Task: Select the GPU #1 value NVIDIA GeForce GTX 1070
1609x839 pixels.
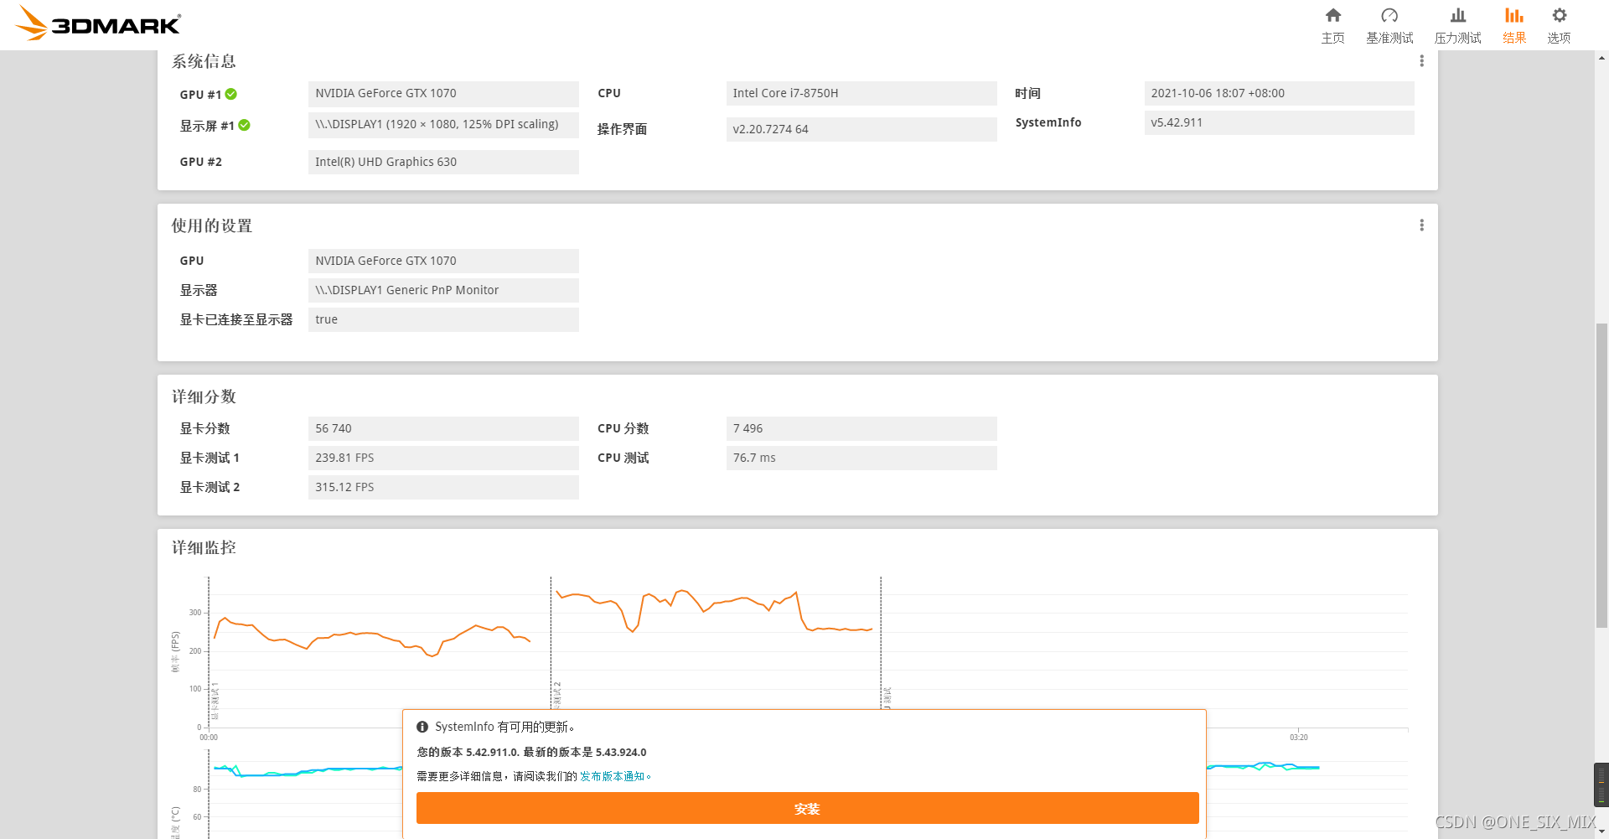Action: pos(443,93)
